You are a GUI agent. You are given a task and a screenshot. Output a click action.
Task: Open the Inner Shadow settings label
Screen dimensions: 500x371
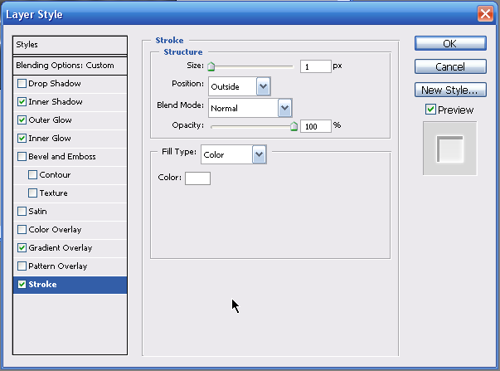(56, 102)
